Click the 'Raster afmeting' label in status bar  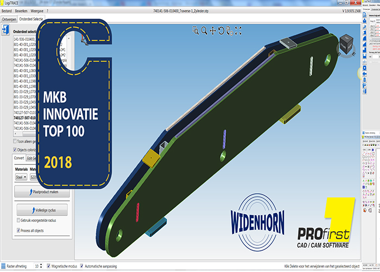point(16,266)
